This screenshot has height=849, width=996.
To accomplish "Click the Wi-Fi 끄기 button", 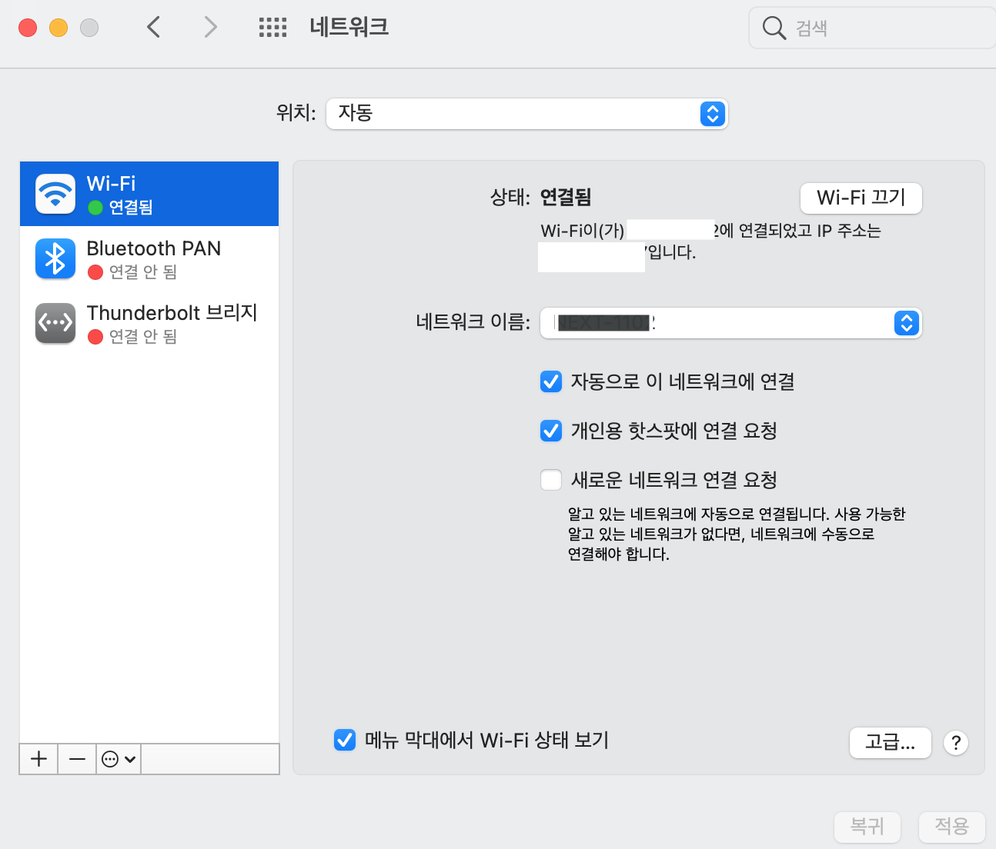I will (861, 198).
